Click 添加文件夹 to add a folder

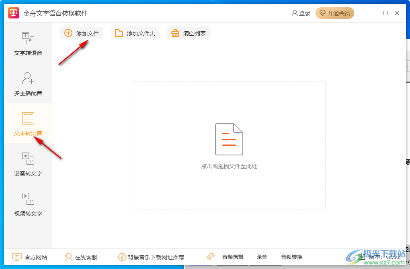coord(135,33)
